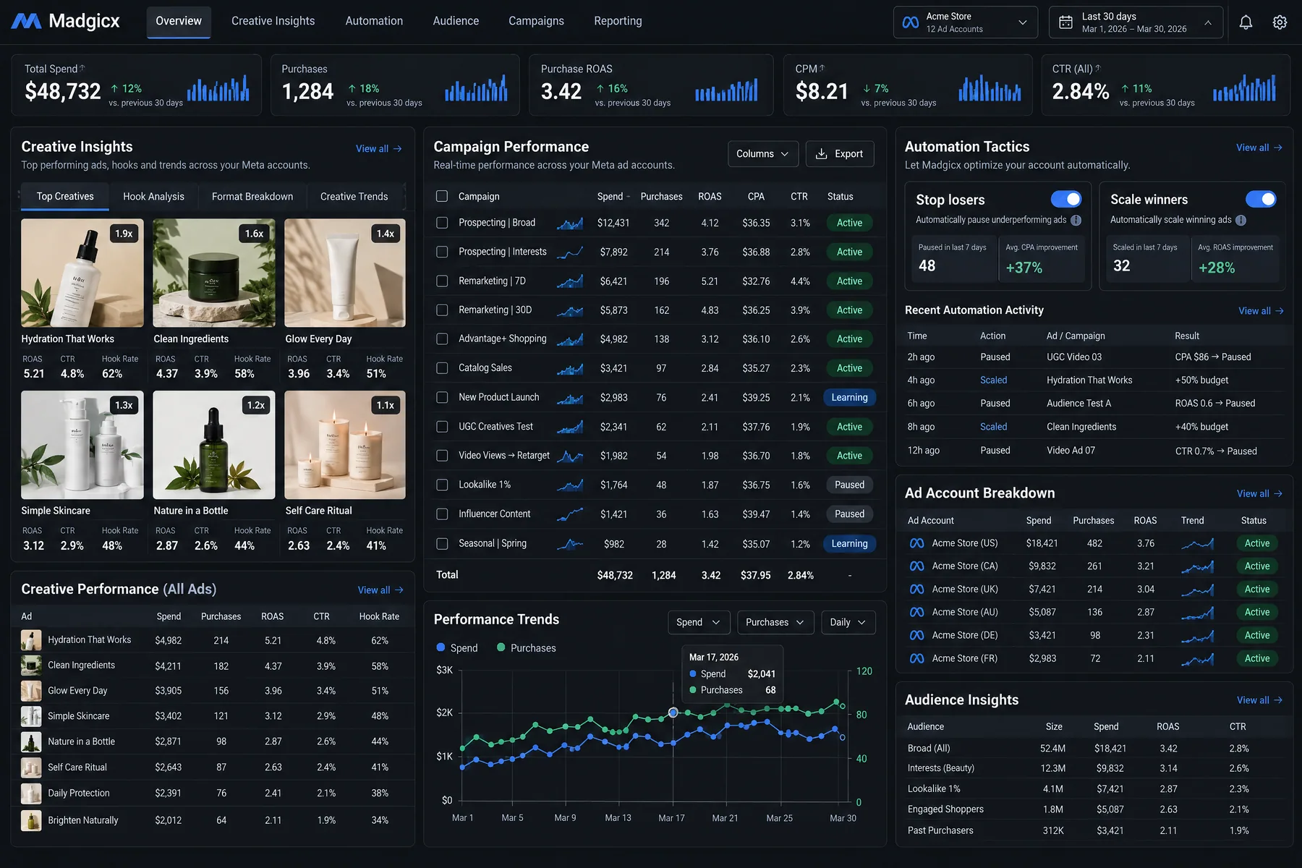Image resolution: width=1302 pixels, height=868 pixels.
Task: Go to the Automation nav tab
Action: (374, 21)
